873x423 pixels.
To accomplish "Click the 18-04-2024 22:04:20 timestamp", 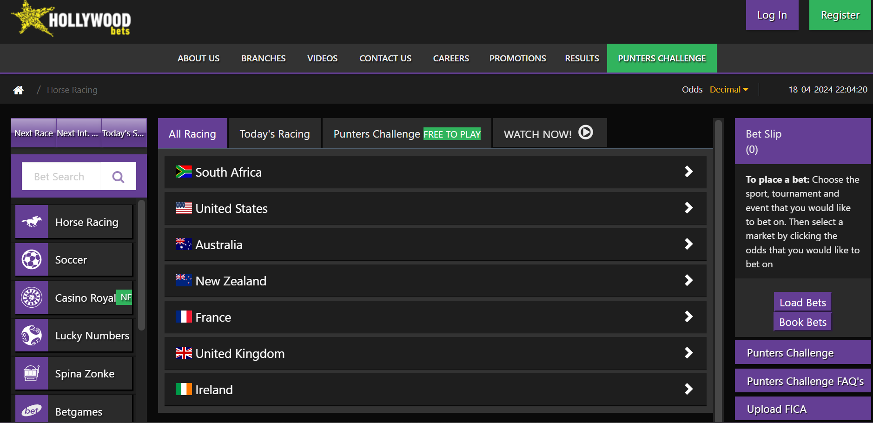I will [827, 90].
